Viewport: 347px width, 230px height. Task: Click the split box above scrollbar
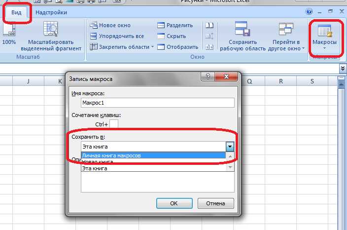pyautogui.click(x=341, y=78)
